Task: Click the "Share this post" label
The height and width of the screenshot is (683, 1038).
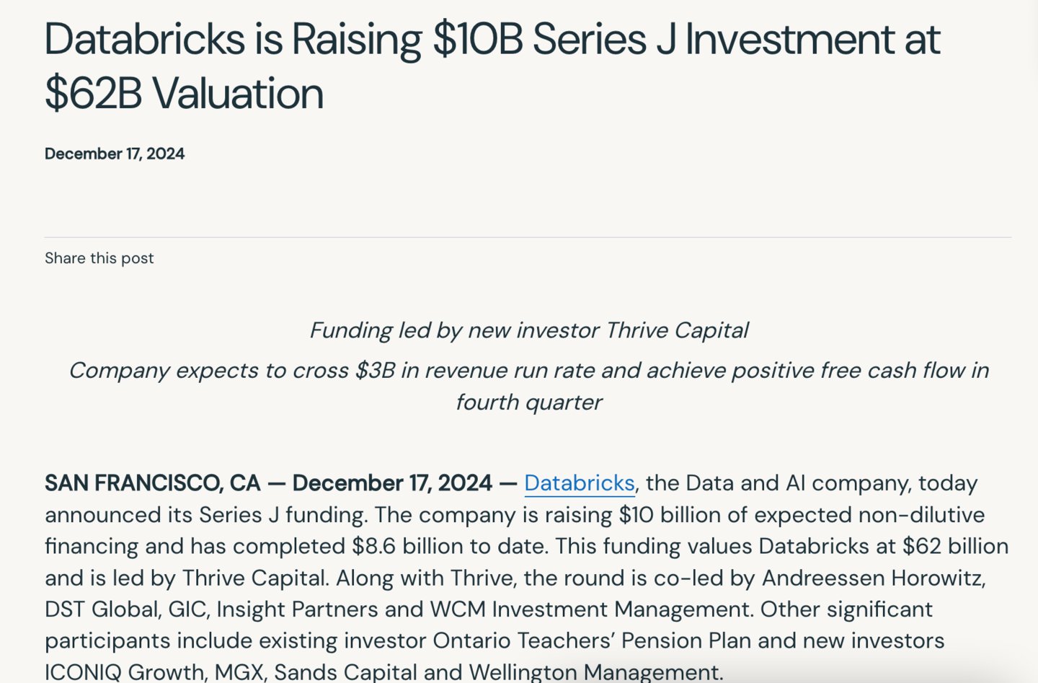Action: (99, 258)
